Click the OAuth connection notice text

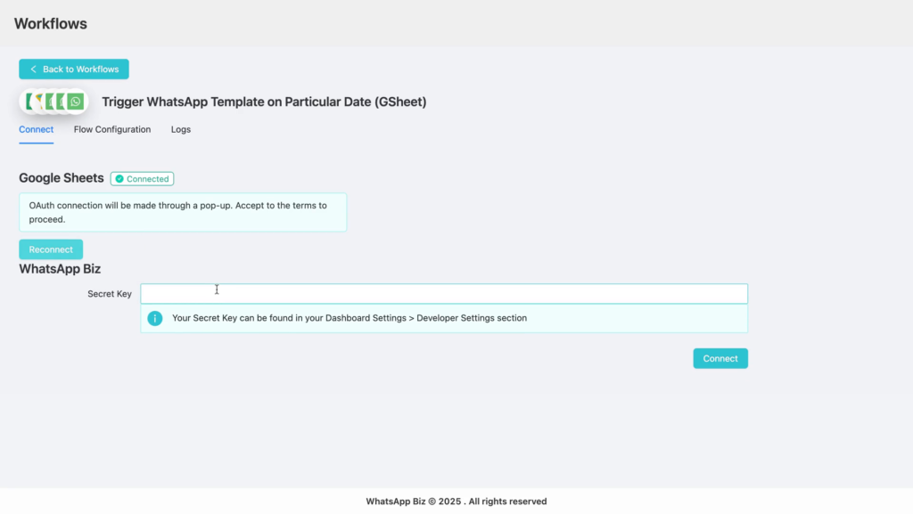(x=177, y=212)
